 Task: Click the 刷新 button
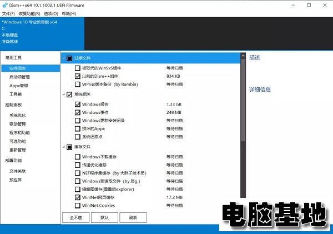point(133,217)
